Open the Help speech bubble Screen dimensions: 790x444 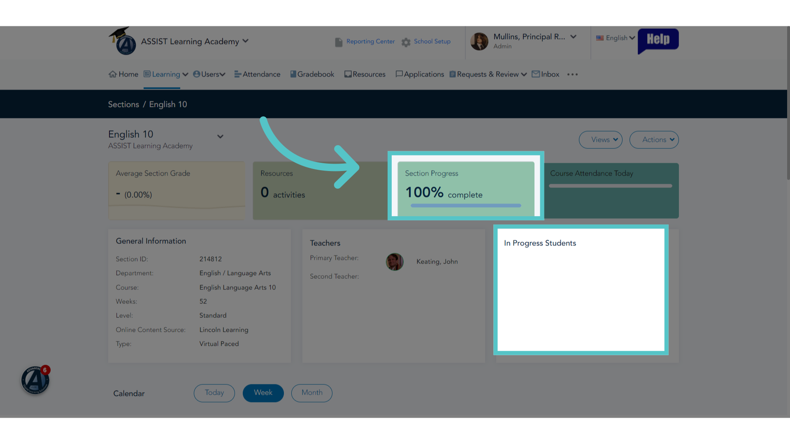[x=658, y=40]
